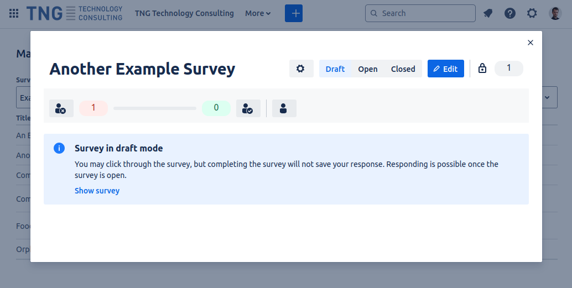Image resolution: width=572 pixels, height=288 pixels.
Task: Open the help question mark icon
Action: (510, 13)
